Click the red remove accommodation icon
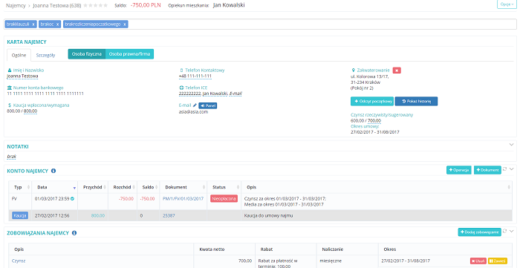Image resolution: width=520 pixels, height=268 pixels. (397, 71)
